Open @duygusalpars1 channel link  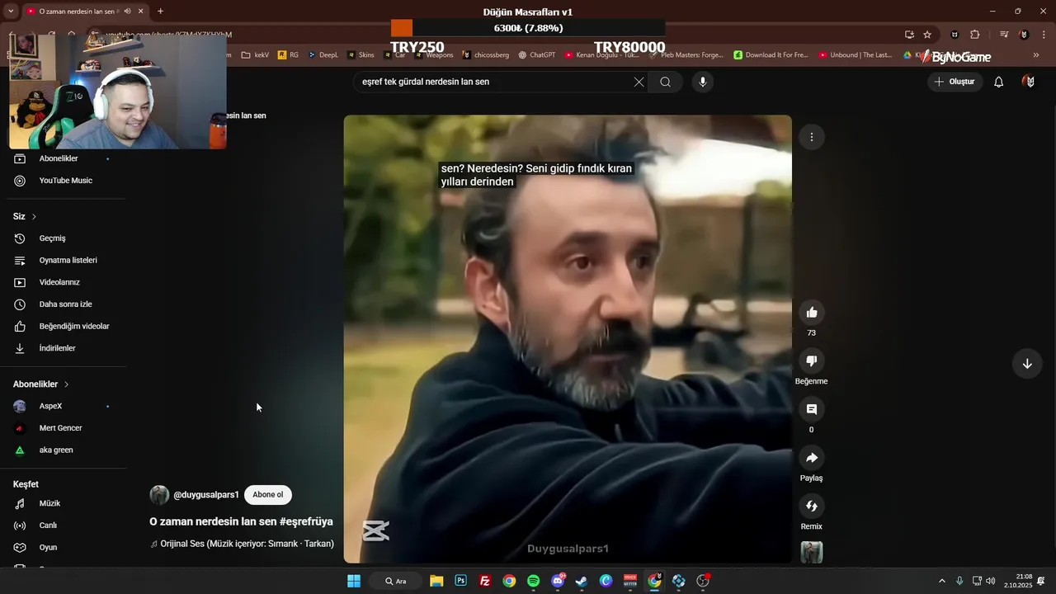[206, 495]
